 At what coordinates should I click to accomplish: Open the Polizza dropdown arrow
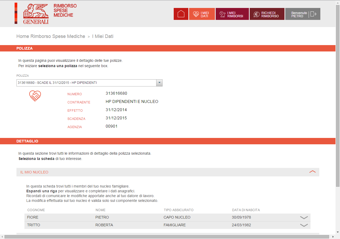coord(159,83)
